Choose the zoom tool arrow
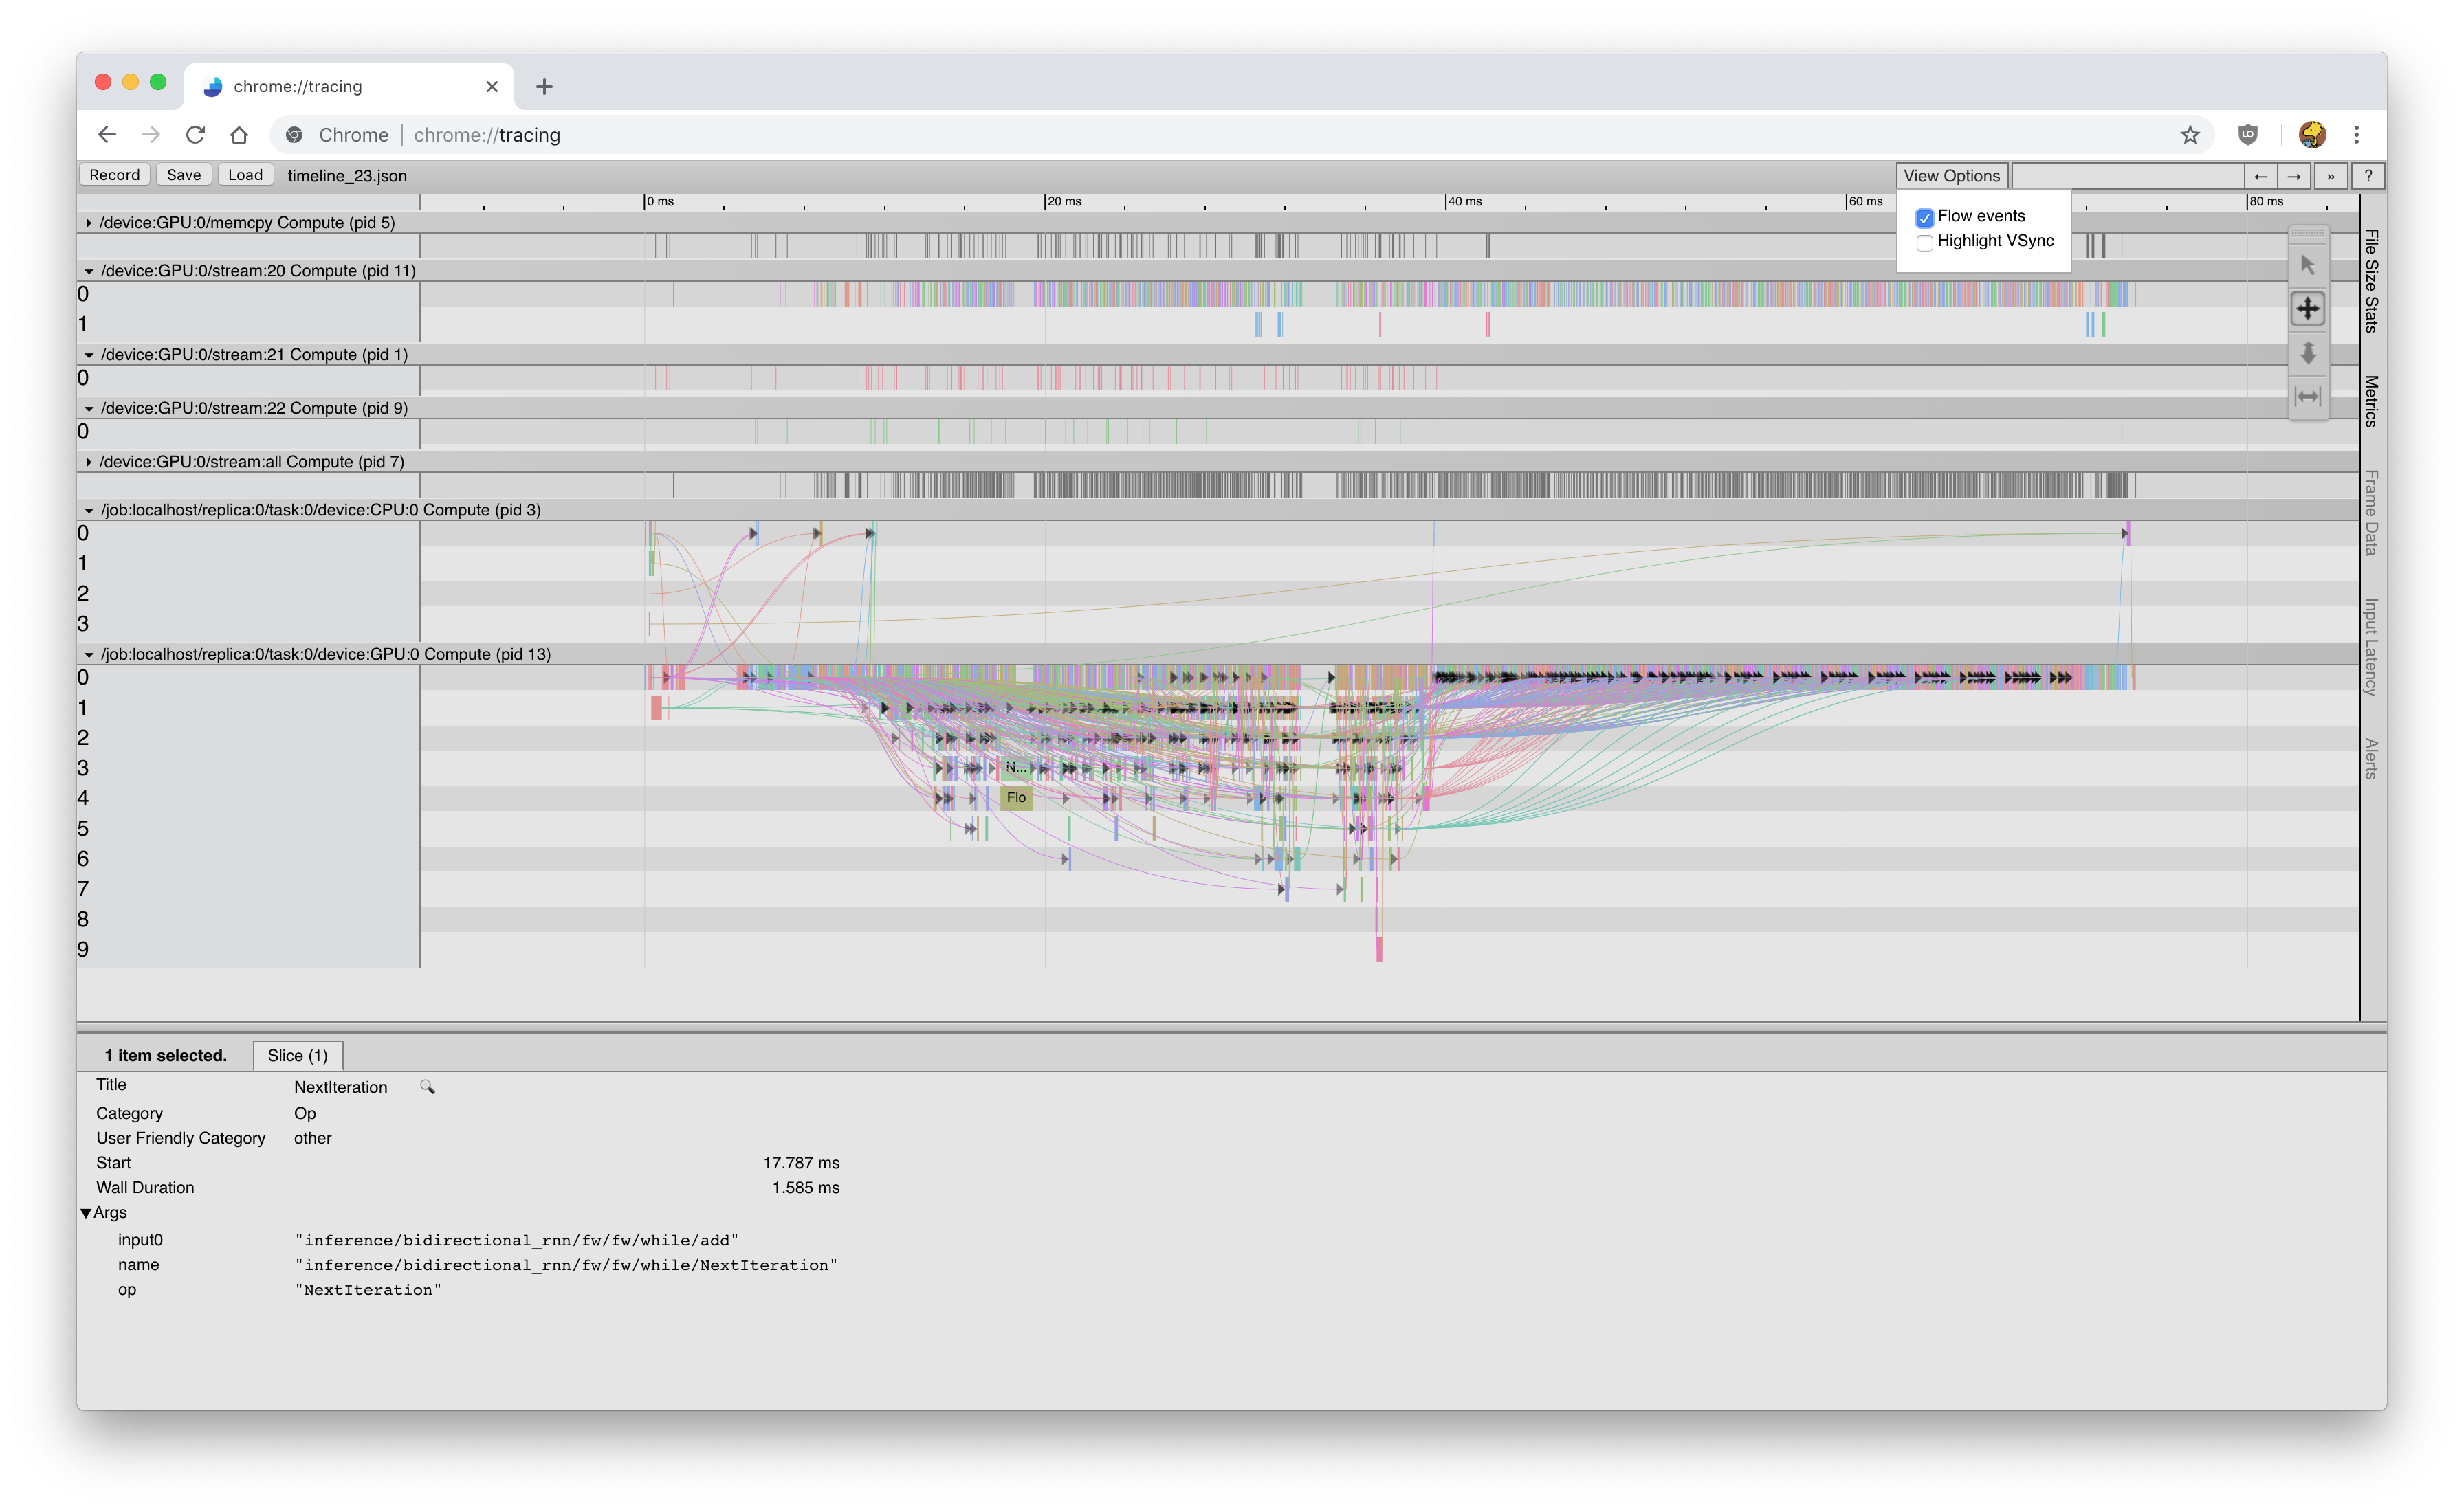The width and height of the screenshot is (2464, 1512). point(2307,353)
